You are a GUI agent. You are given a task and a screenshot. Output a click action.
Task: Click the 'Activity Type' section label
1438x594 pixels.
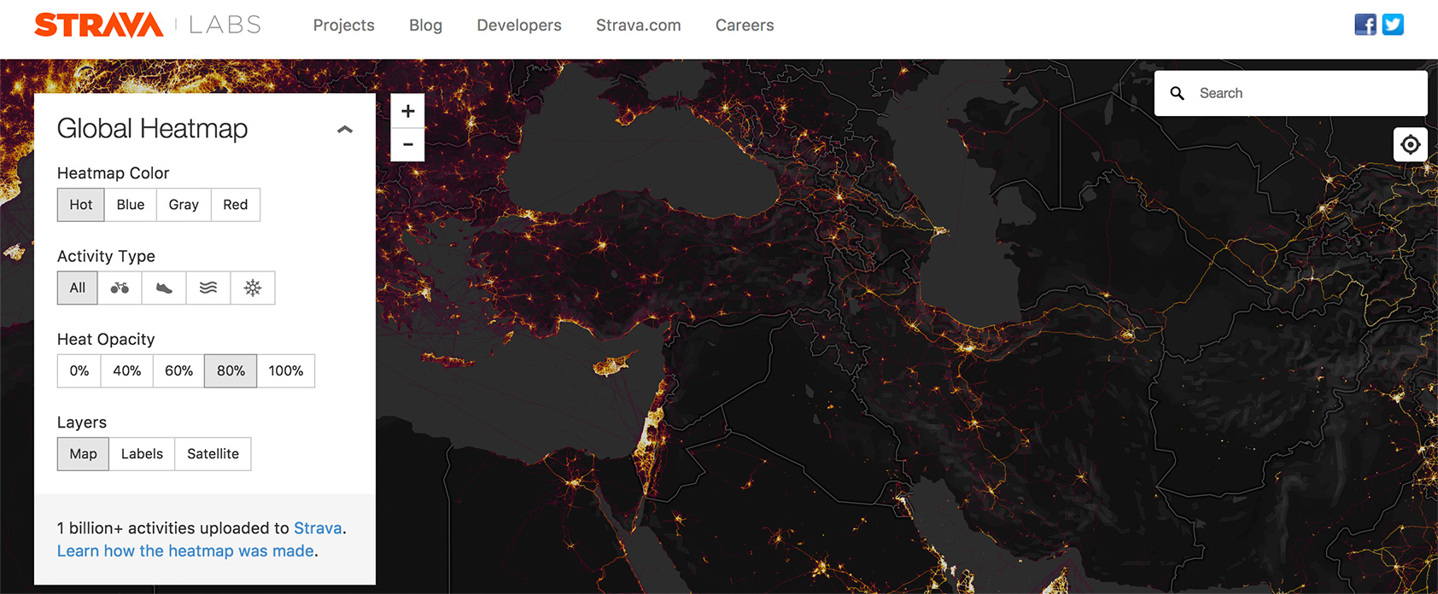(106, 256)
